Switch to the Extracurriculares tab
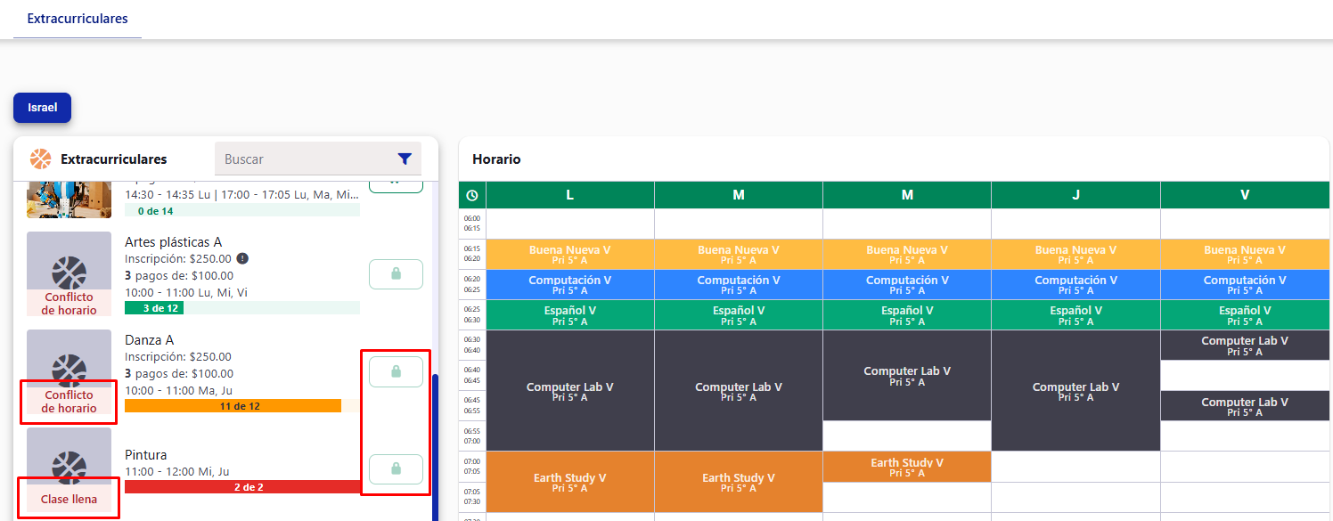The width and height of the screenshot is (1333, 521). pos(78,19)
